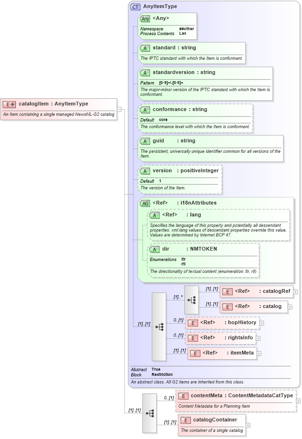
Task: Click the E icon of catalogRef element
Action: 227,292
